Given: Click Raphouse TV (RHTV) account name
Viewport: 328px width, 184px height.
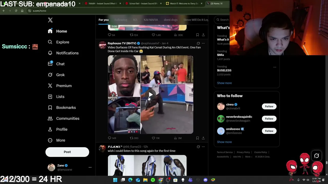Looking at the screenshot, I should [122, 43].
